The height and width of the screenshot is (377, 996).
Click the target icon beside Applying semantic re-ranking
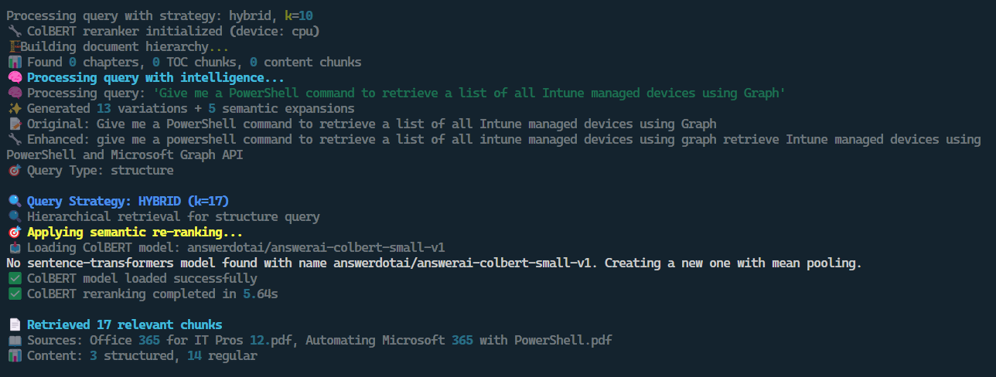[13, 232]
